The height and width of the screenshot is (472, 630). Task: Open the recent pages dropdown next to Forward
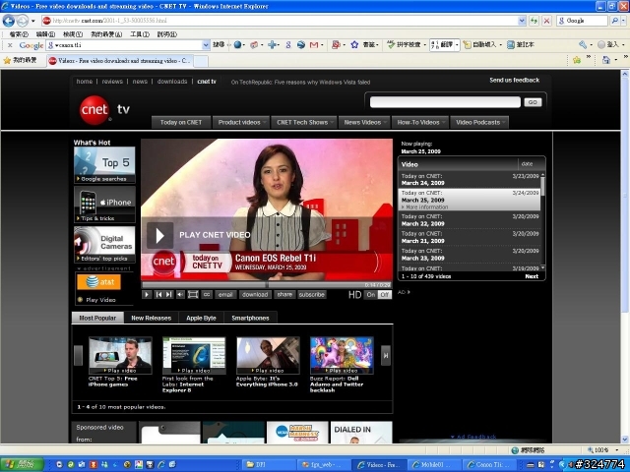[33, 21]
